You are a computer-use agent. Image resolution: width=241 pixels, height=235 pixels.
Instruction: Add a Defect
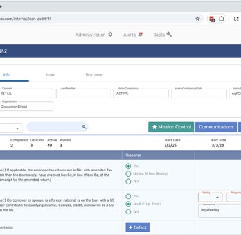138,227
